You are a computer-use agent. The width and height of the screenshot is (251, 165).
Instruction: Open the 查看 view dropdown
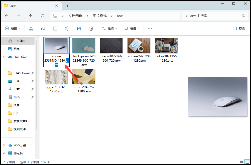pos(132,28)
